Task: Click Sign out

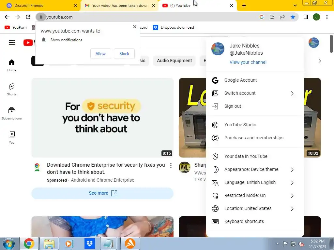Action: click(x=255, y=106)
